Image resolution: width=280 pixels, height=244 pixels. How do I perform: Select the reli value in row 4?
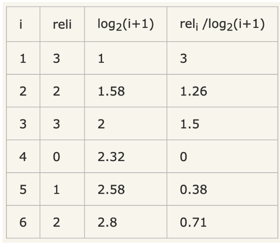56,157
